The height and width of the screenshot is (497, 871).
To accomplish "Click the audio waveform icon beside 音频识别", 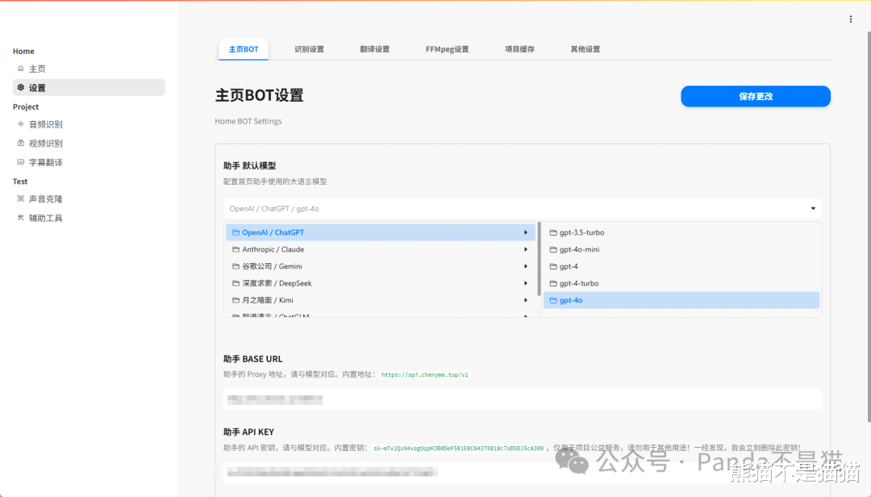I will coord(20,124).
